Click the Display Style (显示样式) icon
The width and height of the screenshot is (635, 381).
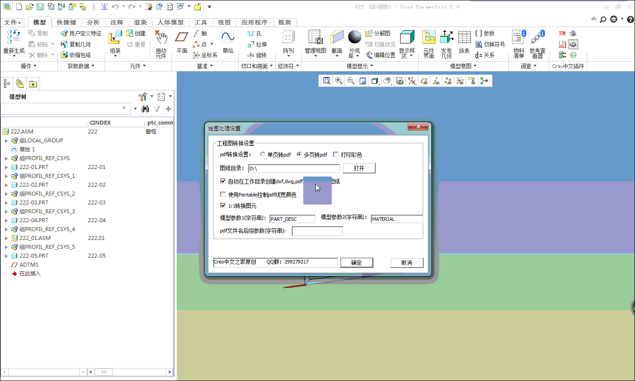pyautogui.click(x=407, y=38)
